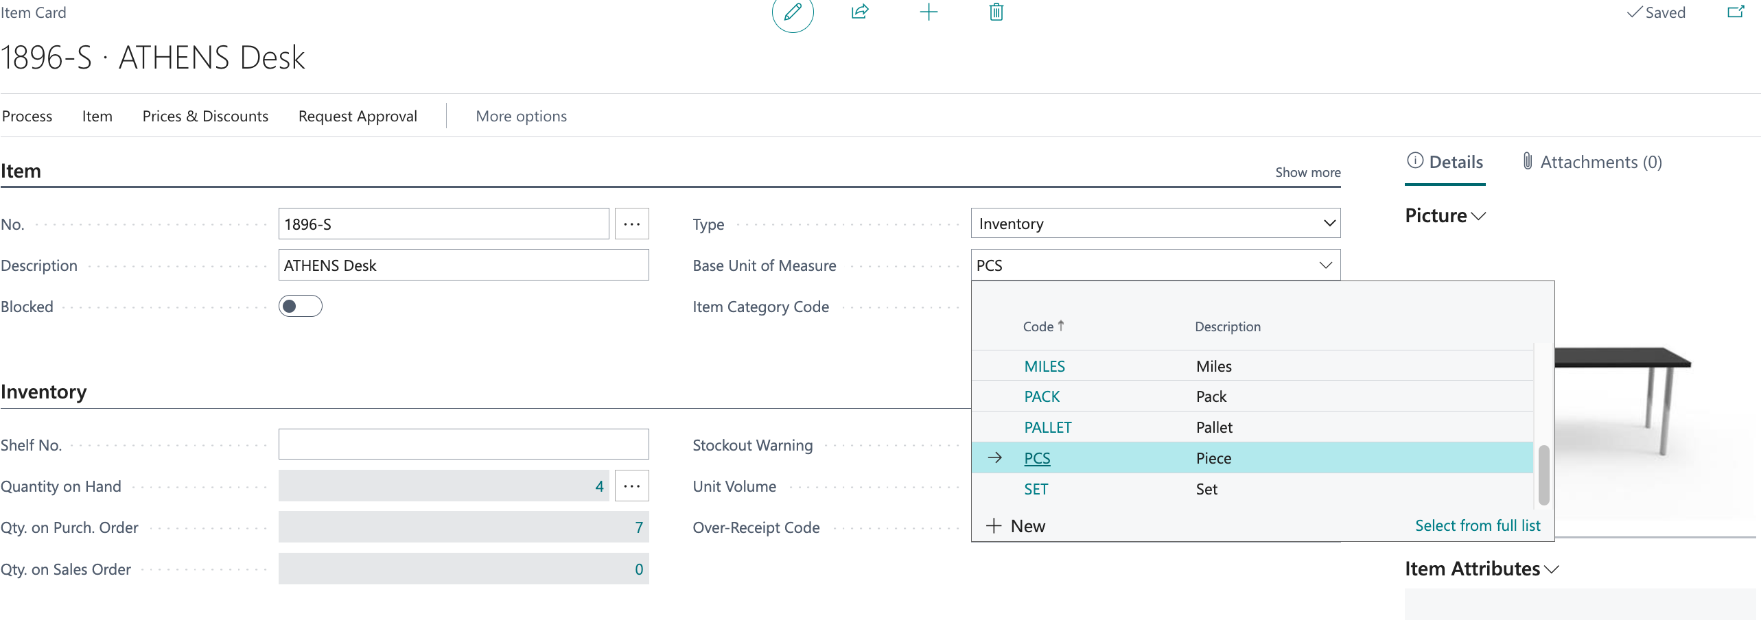Screen dimensions: 1761x620
Task: Switch to the Attachments (0) tab
Action: (1592, 163)
